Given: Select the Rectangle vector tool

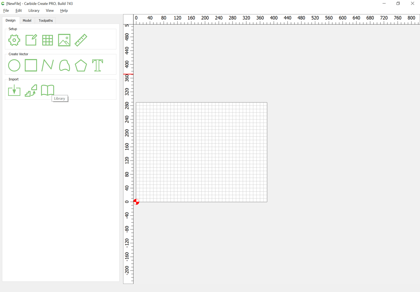Looking at the screenshot, I should coord(31,65).
